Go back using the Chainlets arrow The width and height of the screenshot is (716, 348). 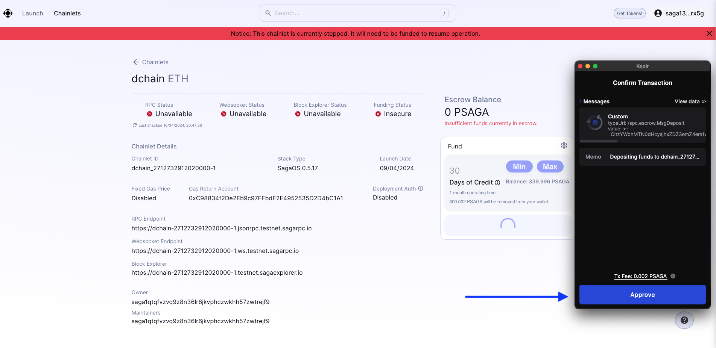point(136,62)
